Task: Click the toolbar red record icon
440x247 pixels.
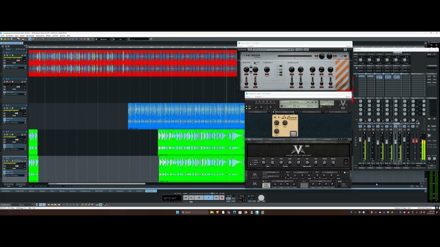Action: 81,39
